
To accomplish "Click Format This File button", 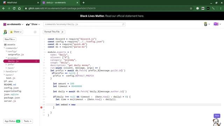I will [x=54, y=32].
